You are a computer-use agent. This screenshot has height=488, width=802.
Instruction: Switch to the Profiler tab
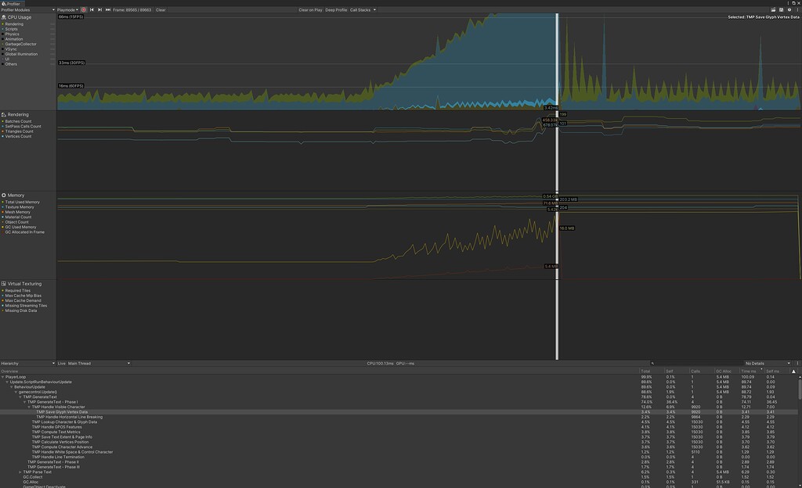coord(12,3)
